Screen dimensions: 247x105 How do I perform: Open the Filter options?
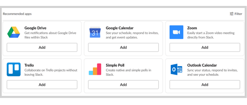(x=236, y=14)
